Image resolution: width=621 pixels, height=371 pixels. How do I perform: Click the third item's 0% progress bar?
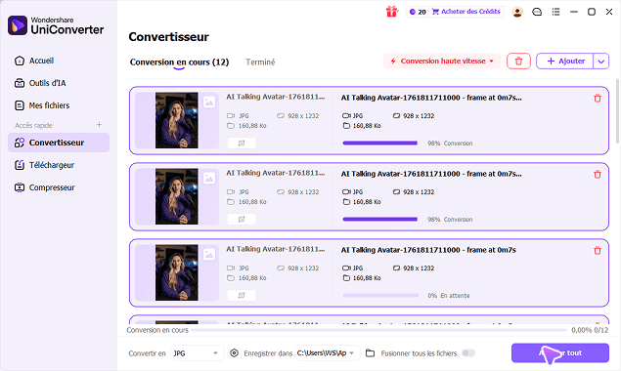tap(380, 296)
